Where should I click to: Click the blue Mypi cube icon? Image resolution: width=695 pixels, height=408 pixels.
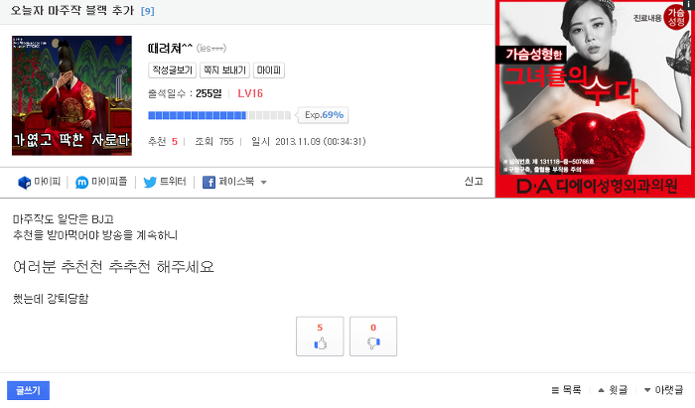point(25,182)
